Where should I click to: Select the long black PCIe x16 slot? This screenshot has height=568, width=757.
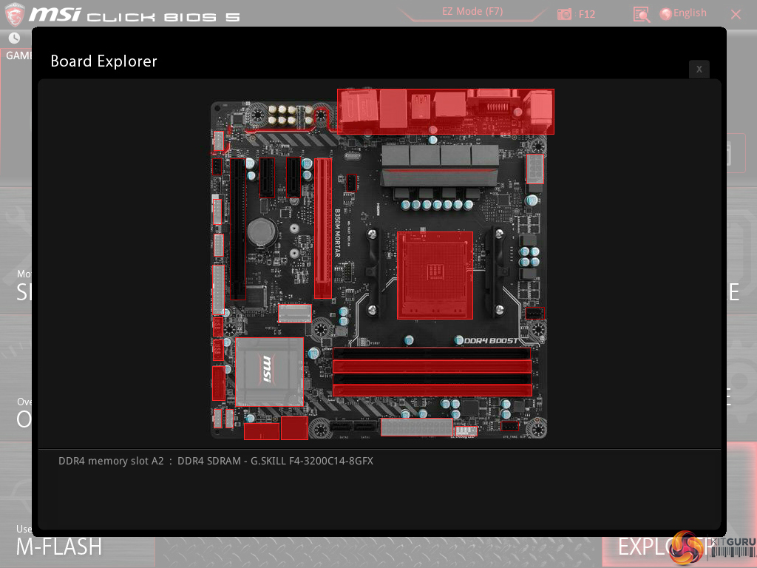[x=237, y=229]
